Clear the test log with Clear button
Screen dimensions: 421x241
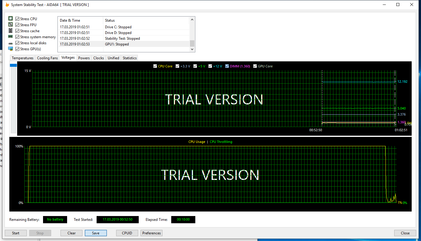click(x=72, y=233)
